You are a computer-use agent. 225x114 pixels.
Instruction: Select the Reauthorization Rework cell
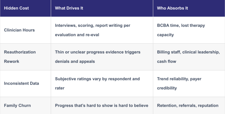pyautogui.click(x=25, y=57)
